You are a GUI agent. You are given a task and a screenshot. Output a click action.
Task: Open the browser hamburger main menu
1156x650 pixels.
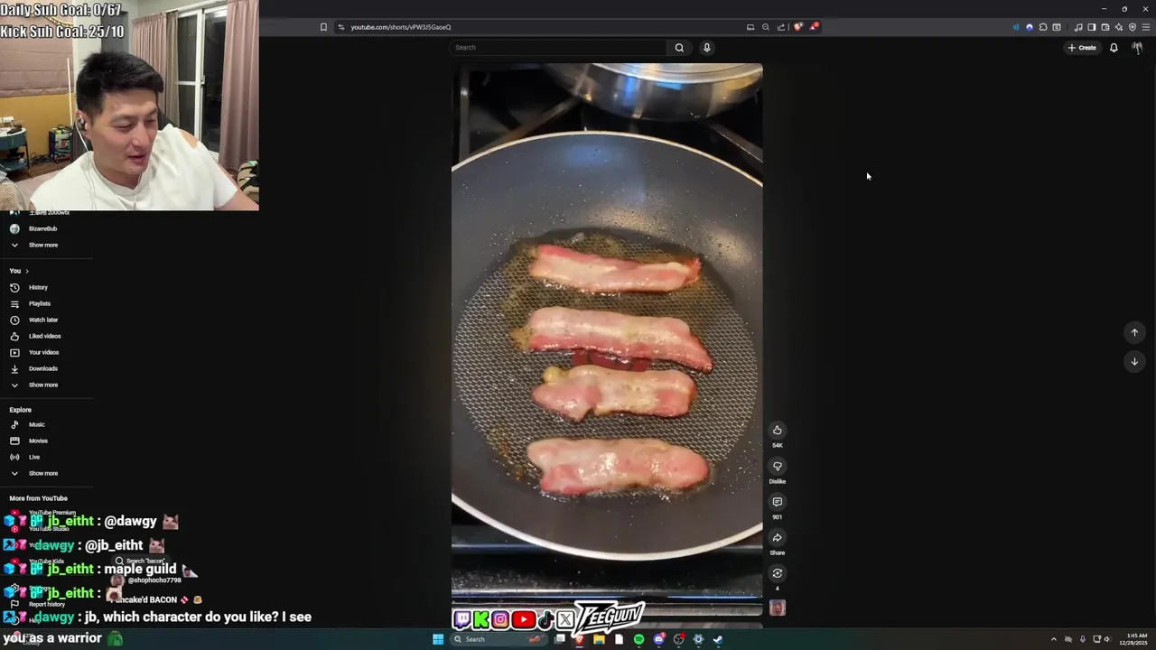1146,27
